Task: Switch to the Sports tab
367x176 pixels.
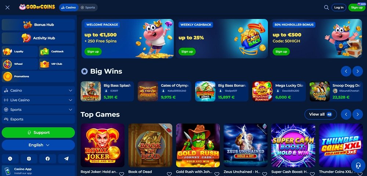Action: click(x=88, y=7)
